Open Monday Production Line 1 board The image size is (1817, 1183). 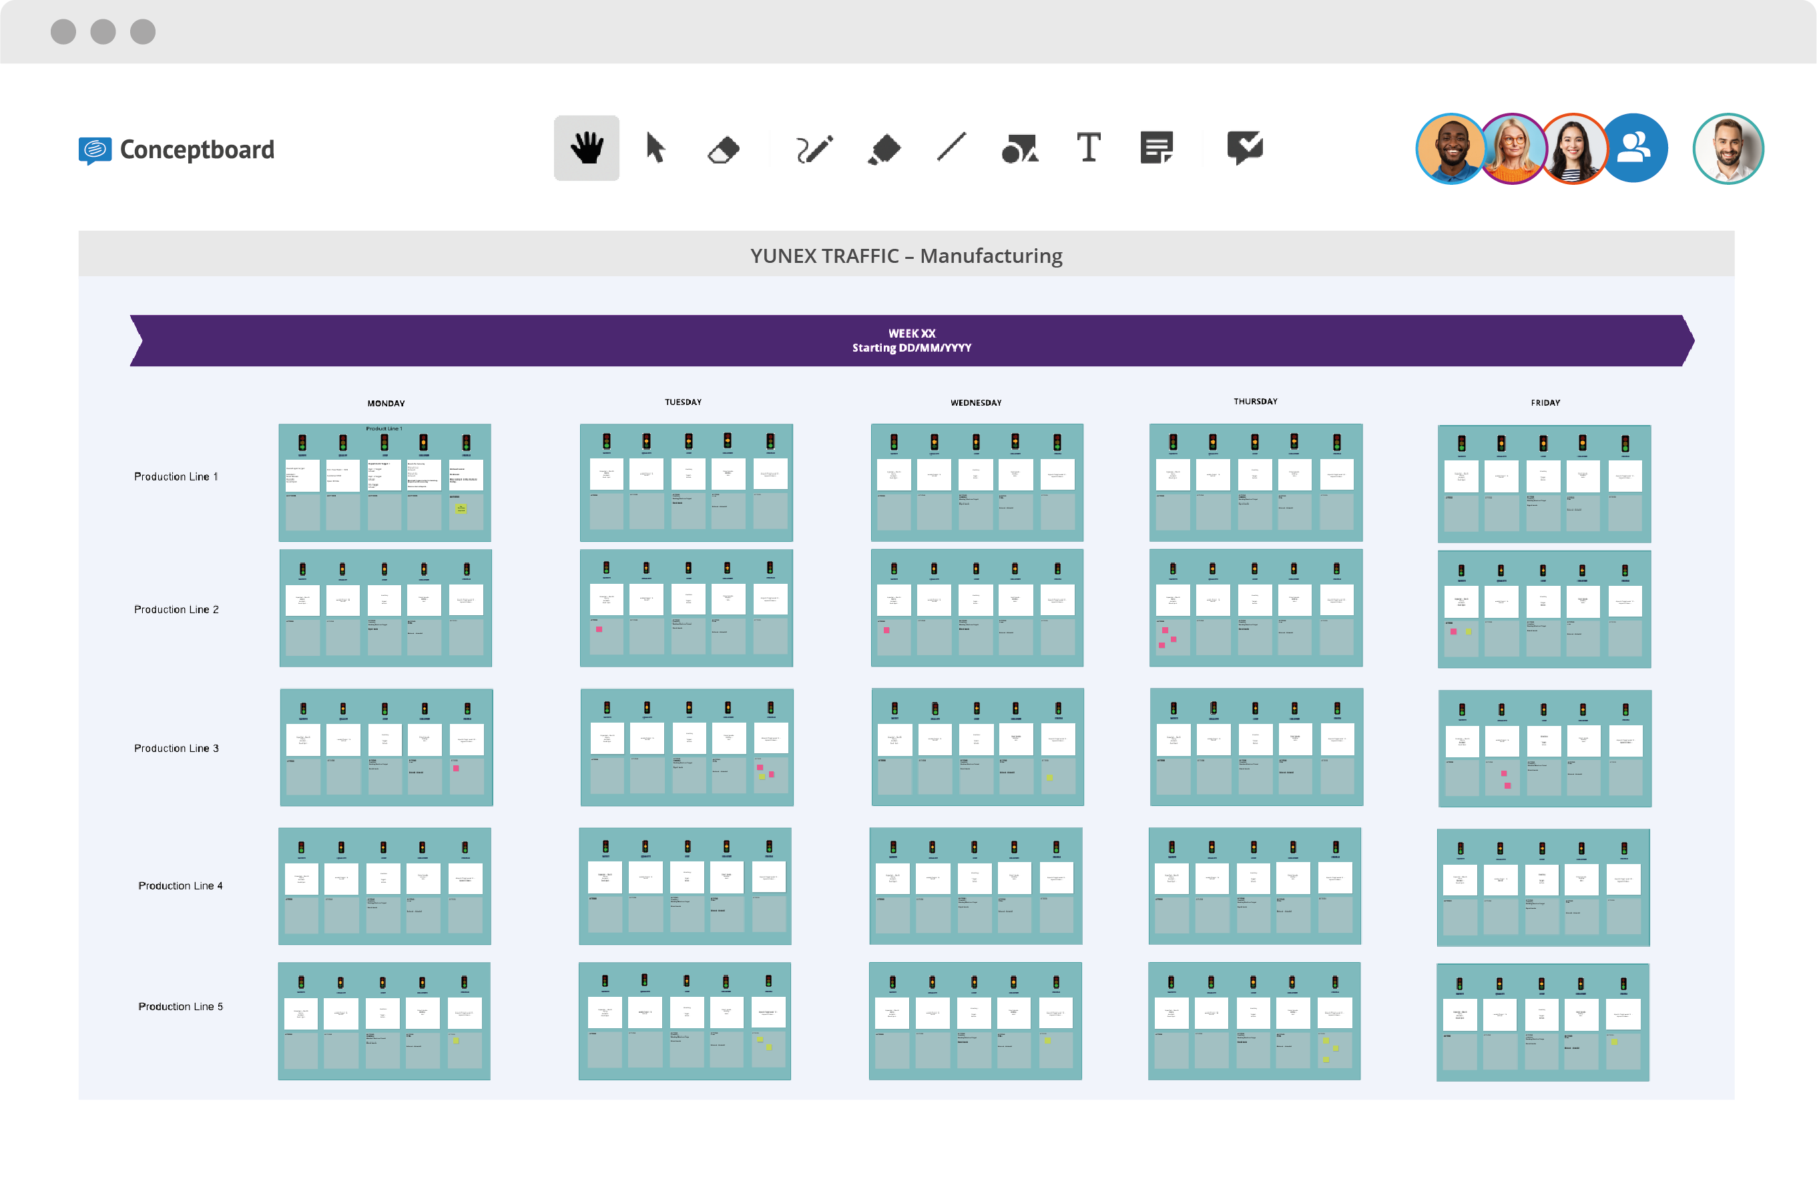(x=384, y=482)
